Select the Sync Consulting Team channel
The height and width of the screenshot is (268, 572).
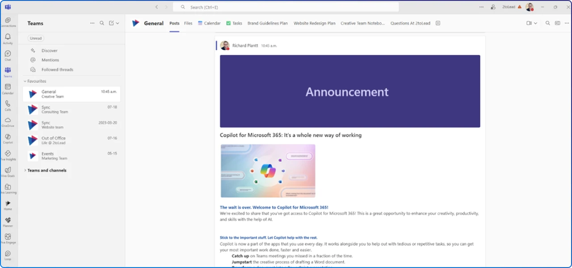pos(67,109)
